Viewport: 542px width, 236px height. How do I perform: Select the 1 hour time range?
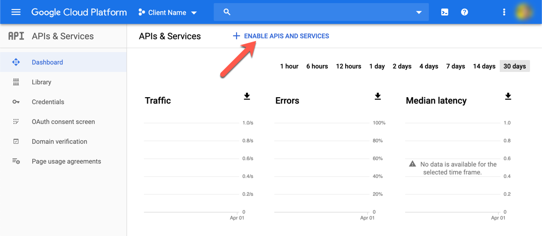[289, 66]
